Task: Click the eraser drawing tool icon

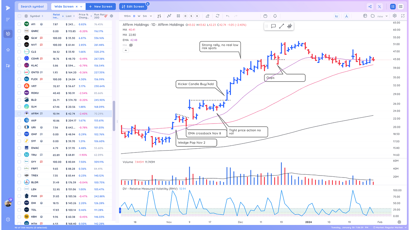Action: point(208,16)
